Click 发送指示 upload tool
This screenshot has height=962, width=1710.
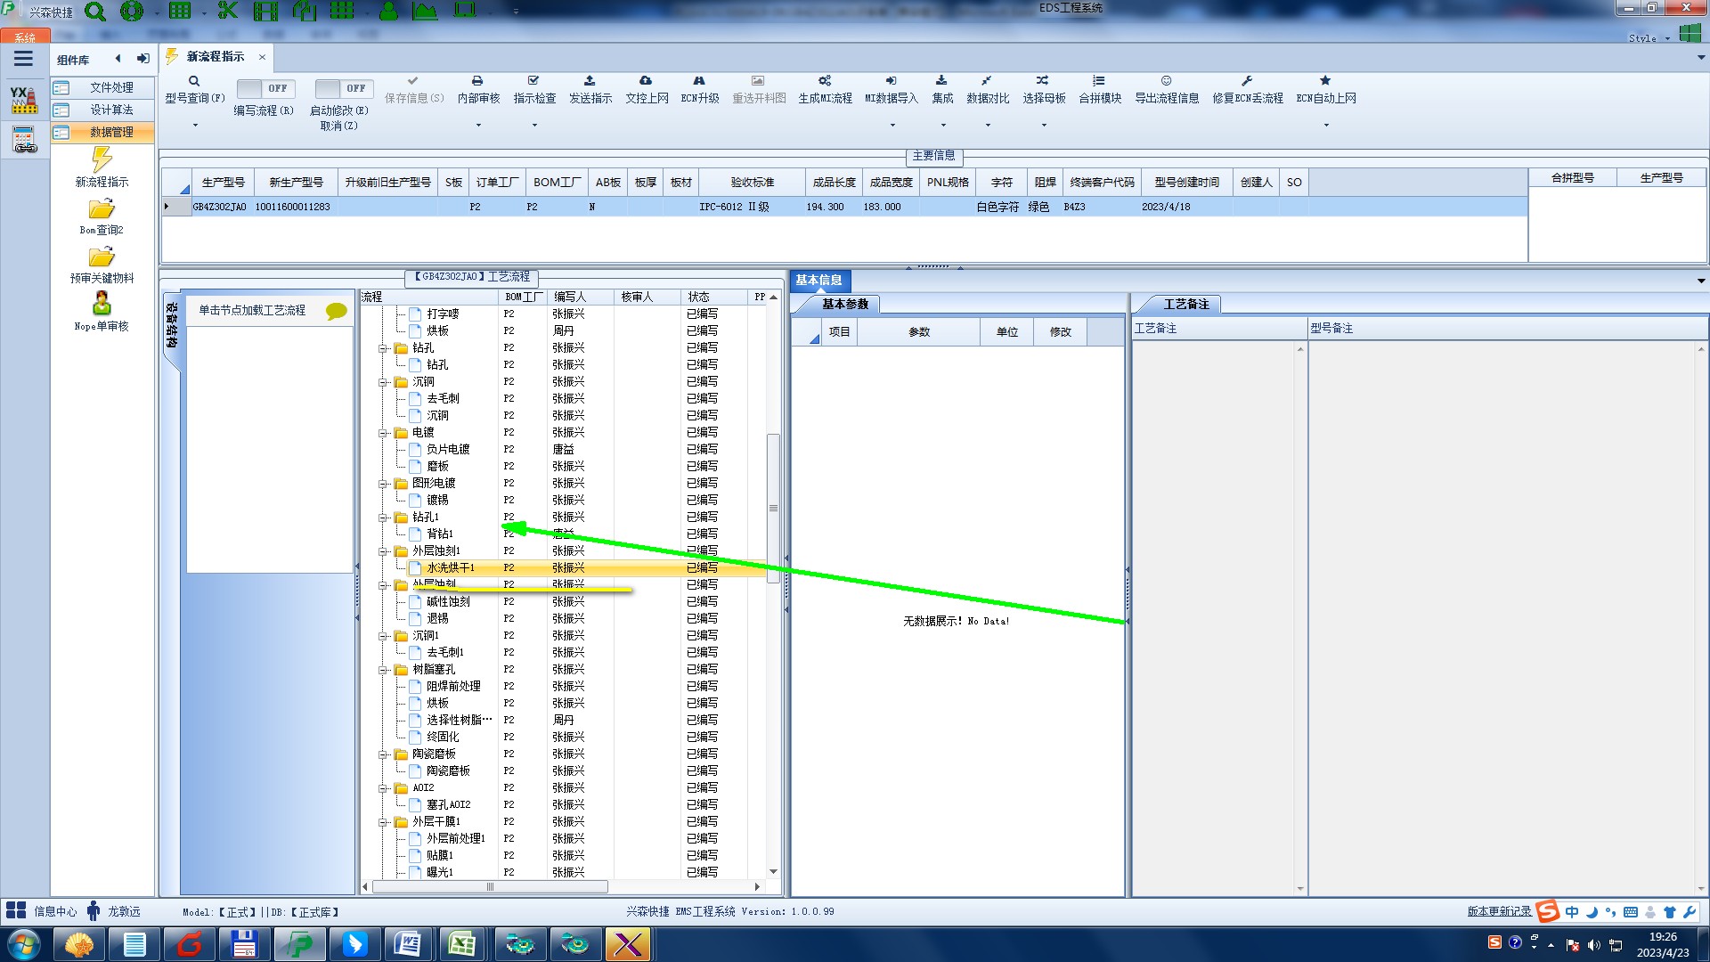click(x=590, y=89)
